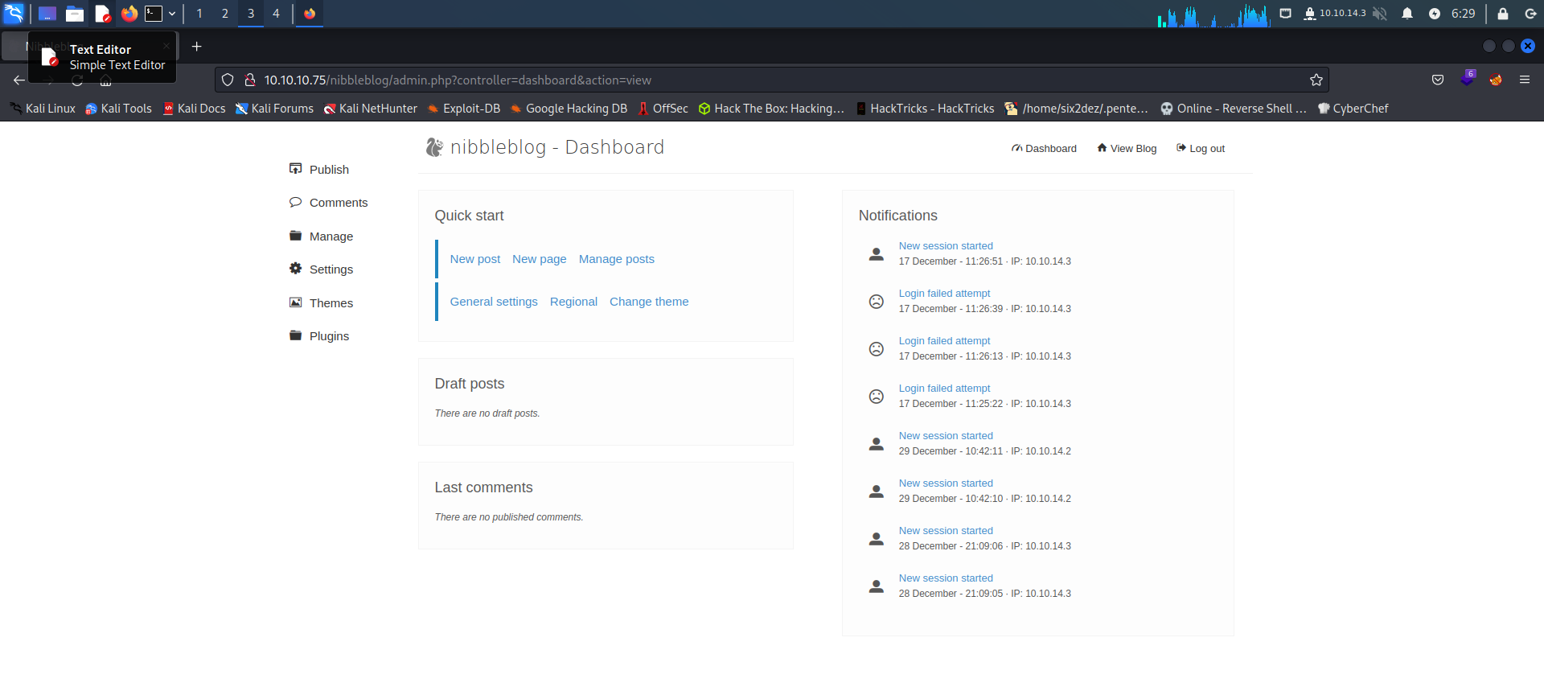1544x691 pixels.
Task: Open a new browser tab
Action: pyautogui.click(x=196, y=47)
